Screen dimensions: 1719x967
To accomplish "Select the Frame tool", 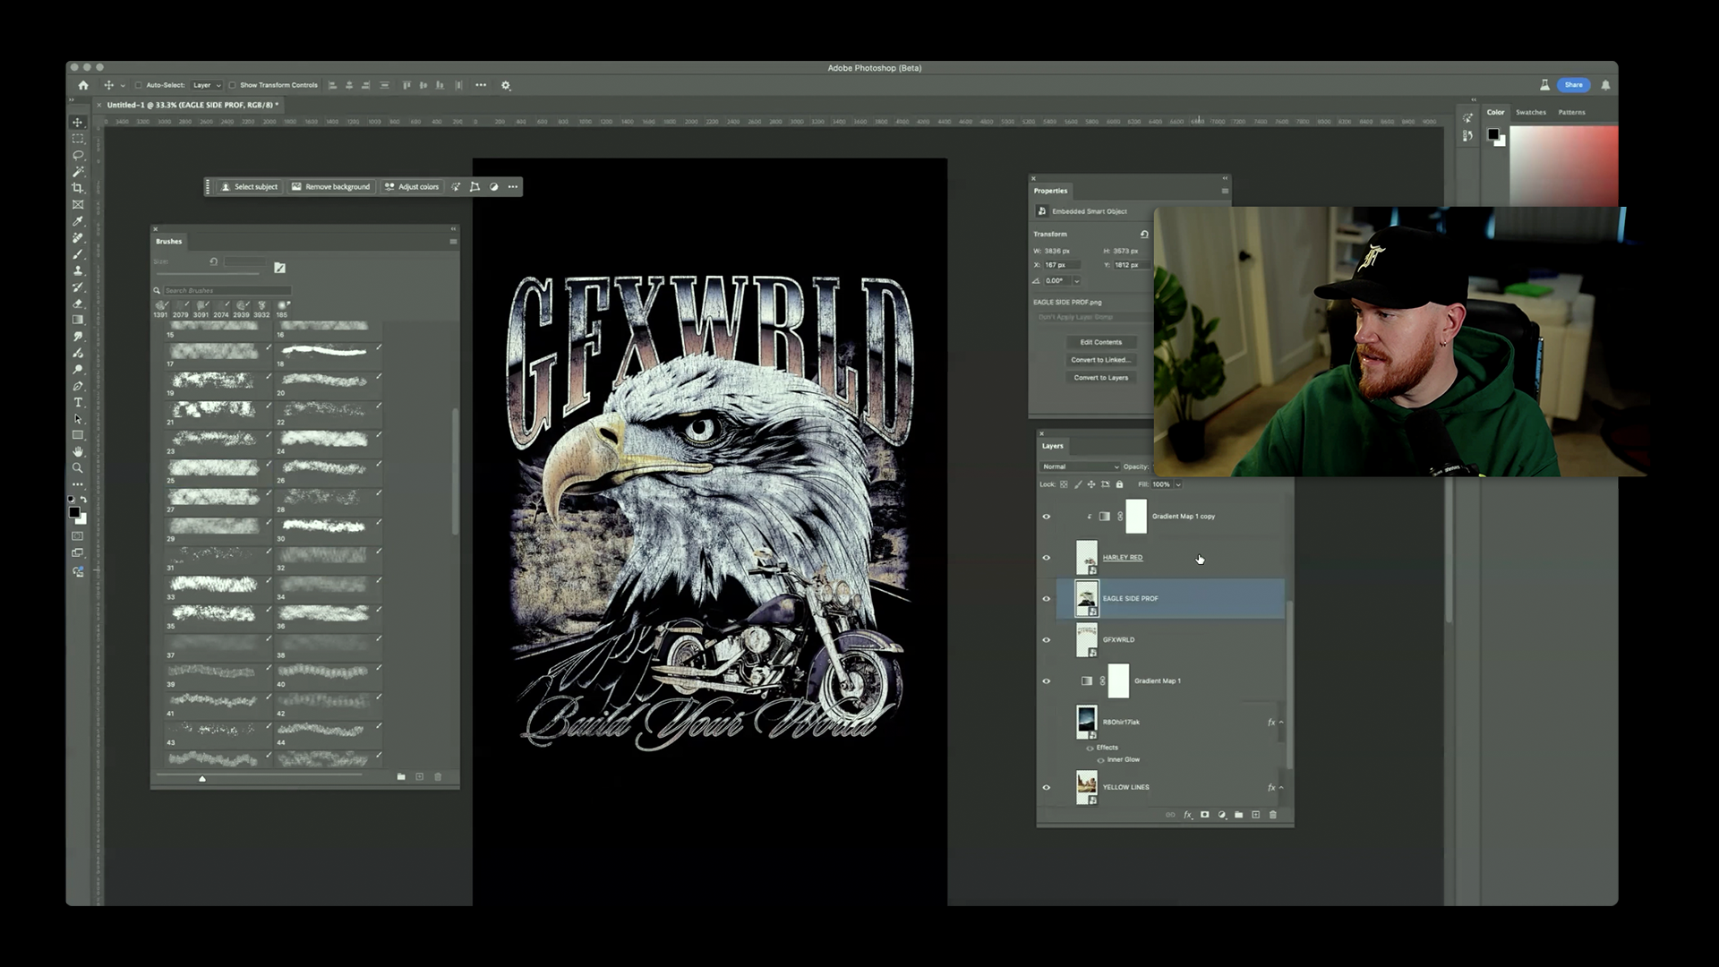I will (x=78, y=205).
